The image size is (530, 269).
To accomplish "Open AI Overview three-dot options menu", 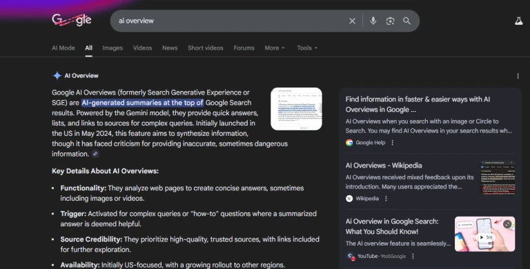I will 518,76.
